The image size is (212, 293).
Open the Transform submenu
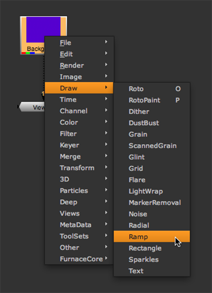point(79,168)
